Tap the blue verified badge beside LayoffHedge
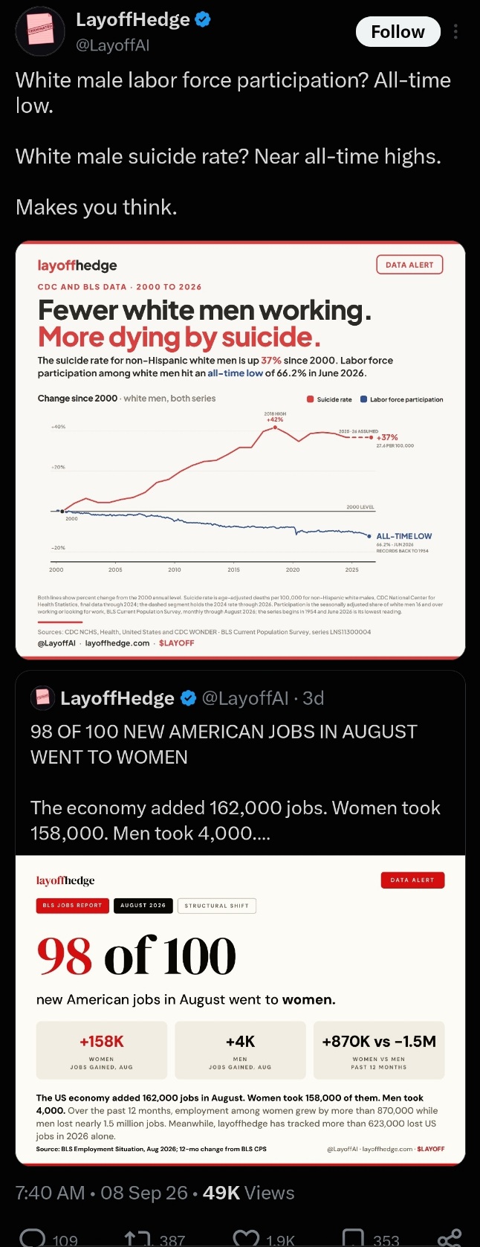This screenshot has width=480, height=1247. (x=203, y=20)
